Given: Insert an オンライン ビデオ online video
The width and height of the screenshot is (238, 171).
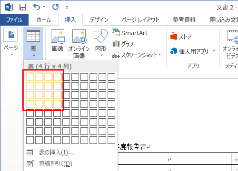Looking at the screenshot, I should [230, 44].
